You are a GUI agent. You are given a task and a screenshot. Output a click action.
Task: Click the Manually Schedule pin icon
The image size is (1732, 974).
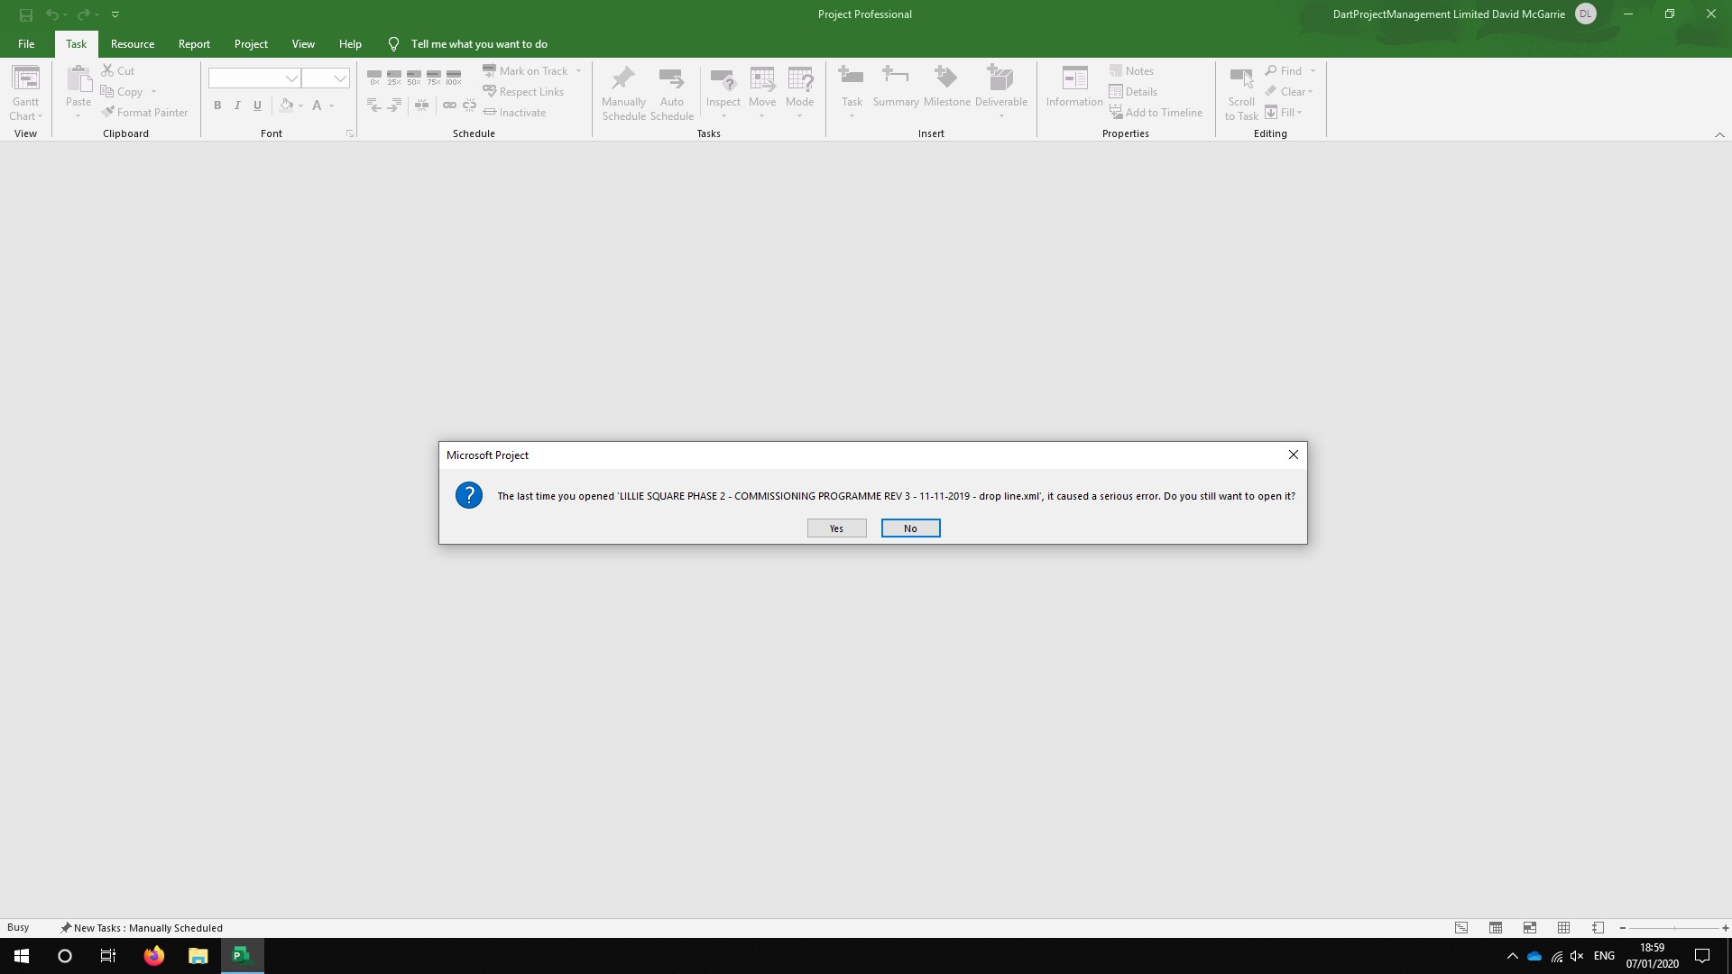click(x=623, y=79)
